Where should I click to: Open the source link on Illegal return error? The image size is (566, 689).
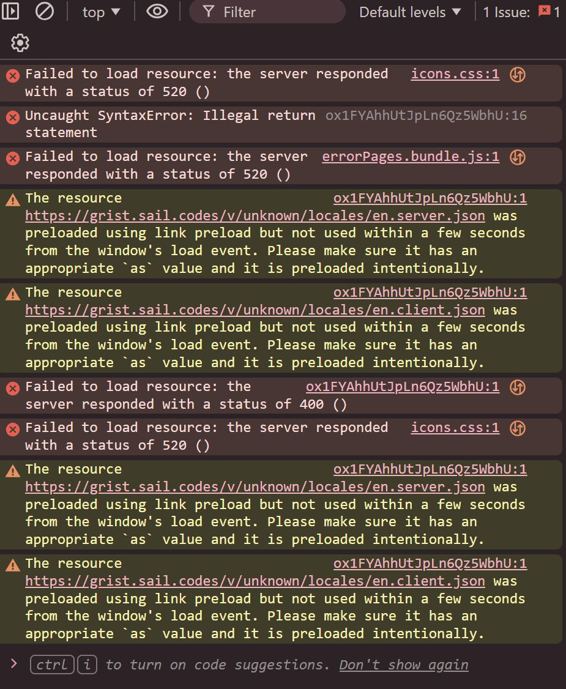426,115
